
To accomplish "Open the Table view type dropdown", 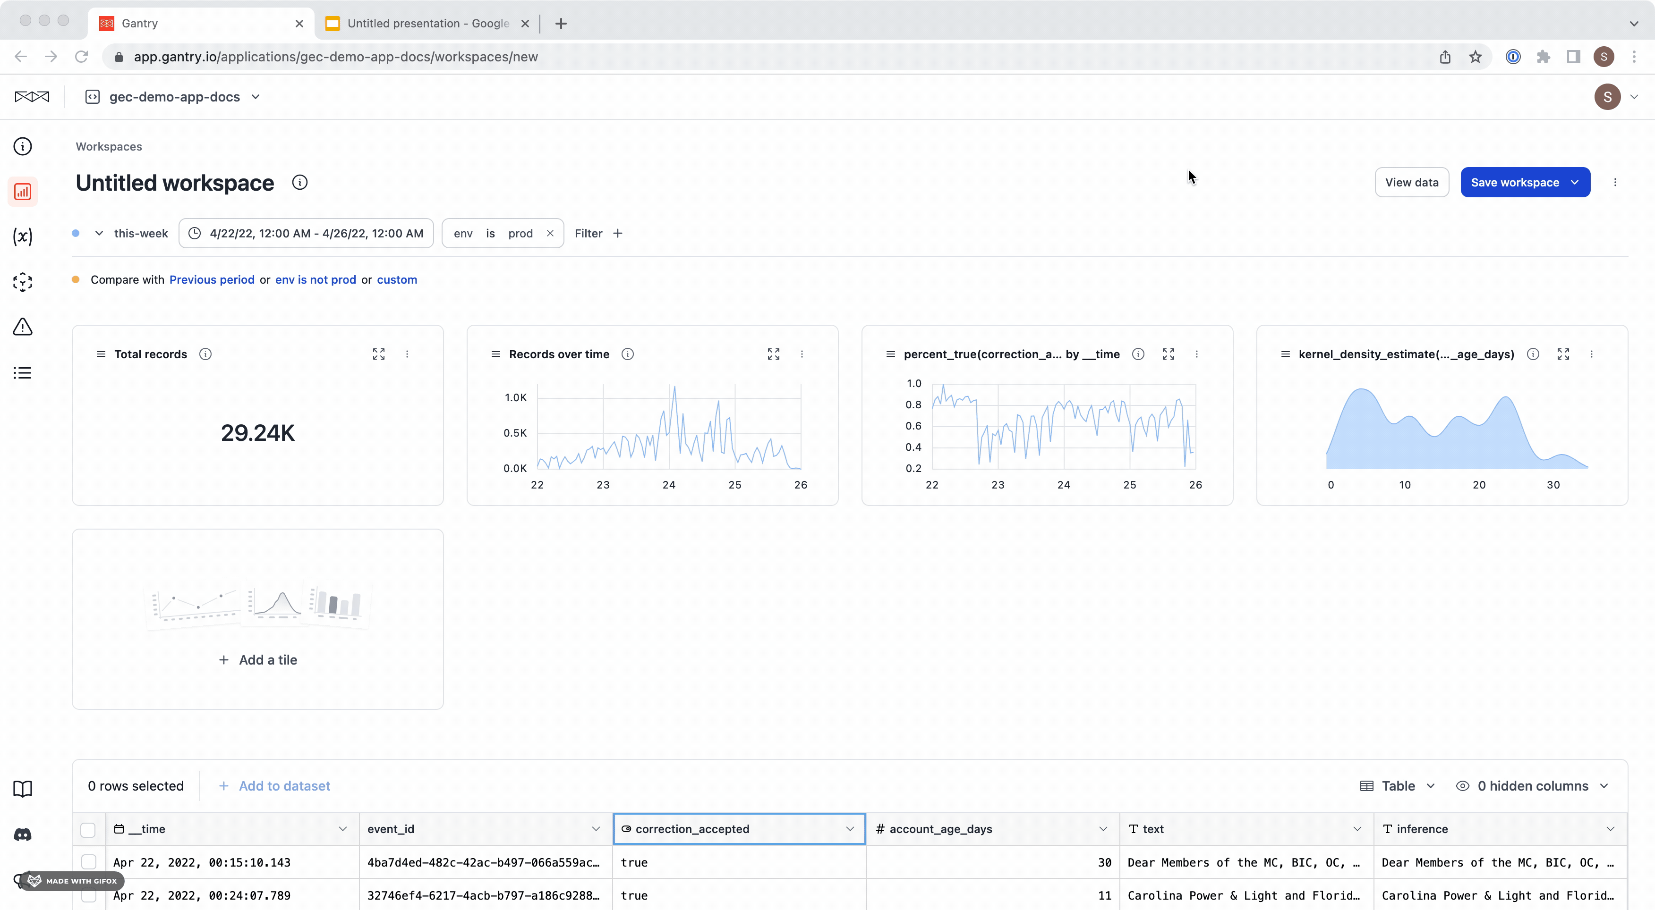I will click(x=1398, y=786).
